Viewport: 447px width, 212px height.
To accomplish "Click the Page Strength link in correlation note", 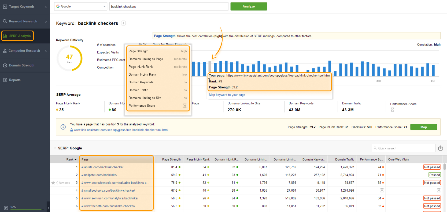I will [x=165, y=36].
